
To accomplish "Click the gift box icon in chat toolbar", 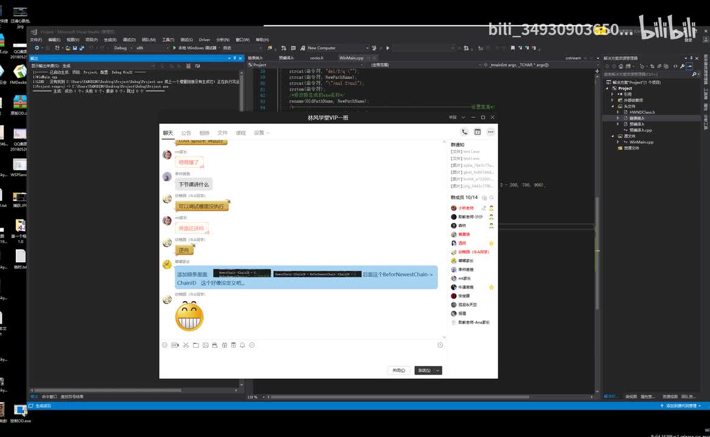I will (224, 345).
